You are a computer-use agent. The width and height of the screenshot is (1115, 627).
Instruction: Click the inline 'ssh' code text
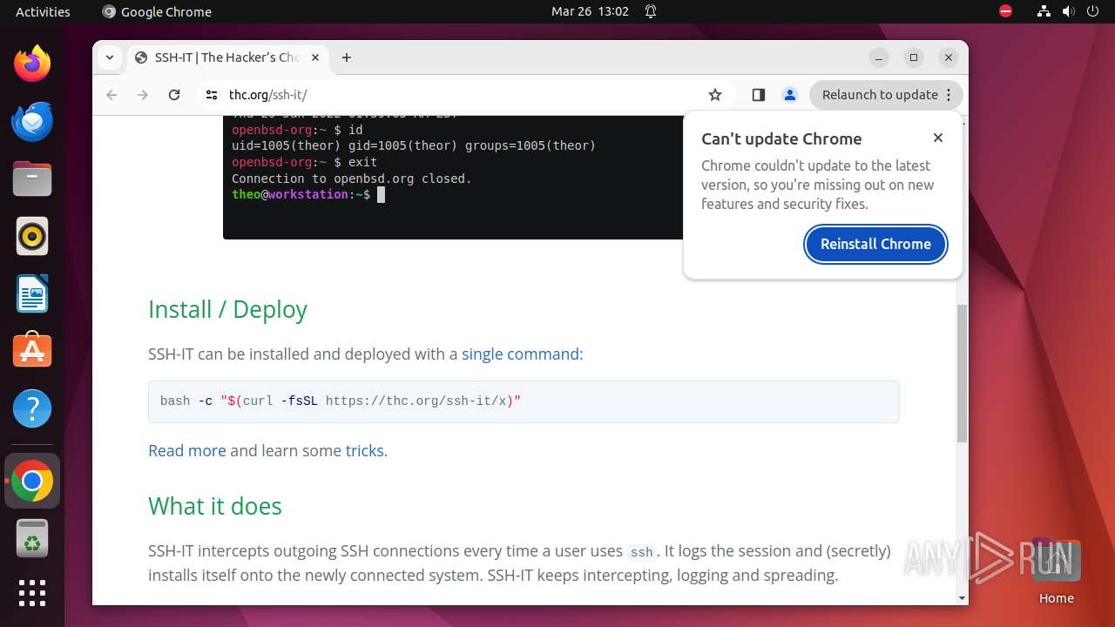(x=641, y=552)
